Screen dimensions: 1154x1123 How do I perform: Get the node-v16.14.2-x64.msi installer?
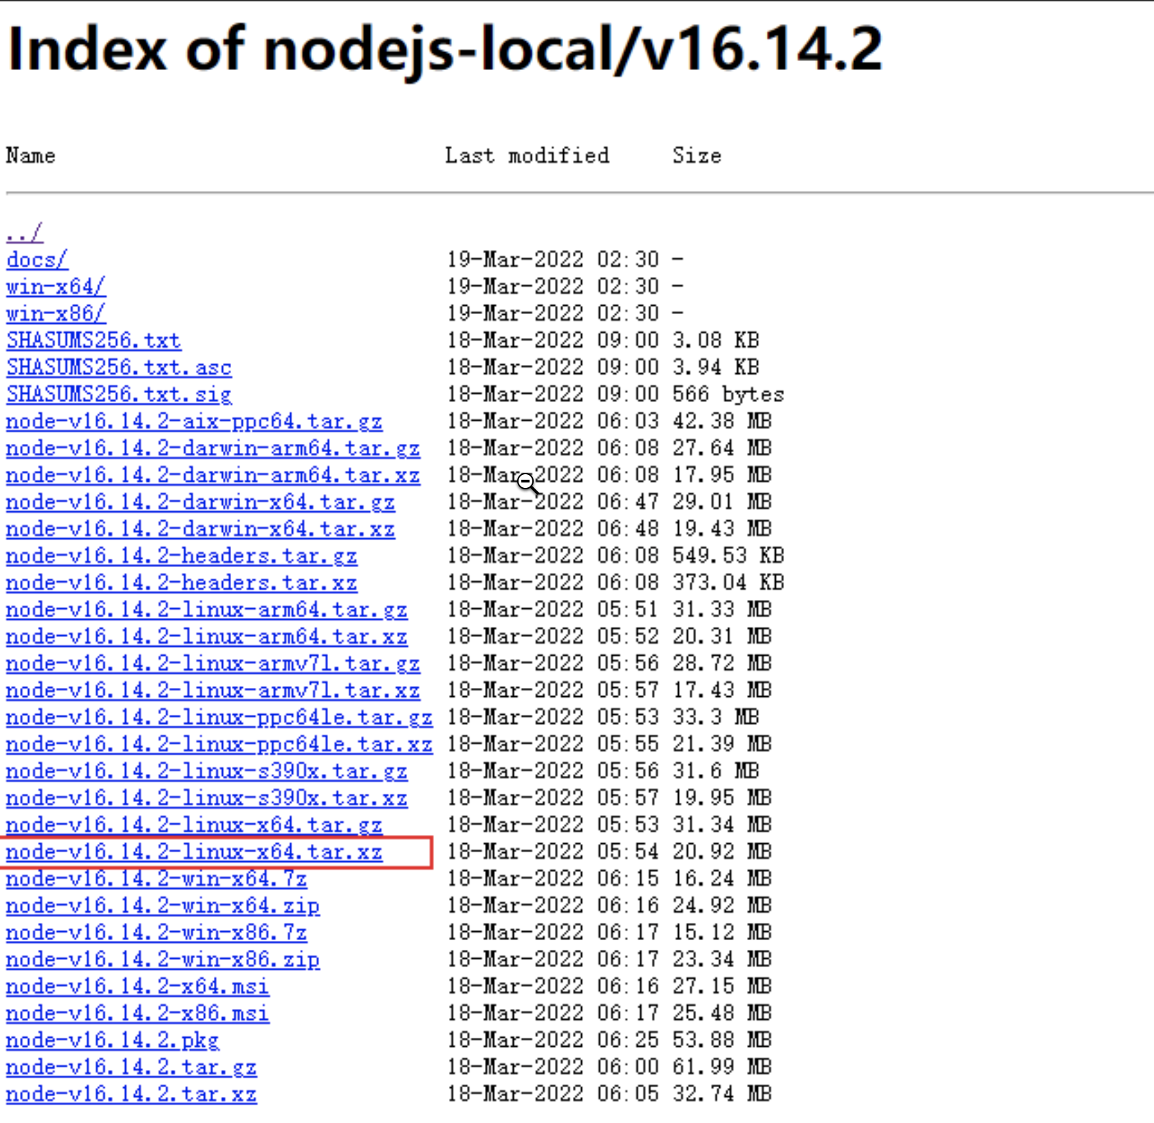138,986
